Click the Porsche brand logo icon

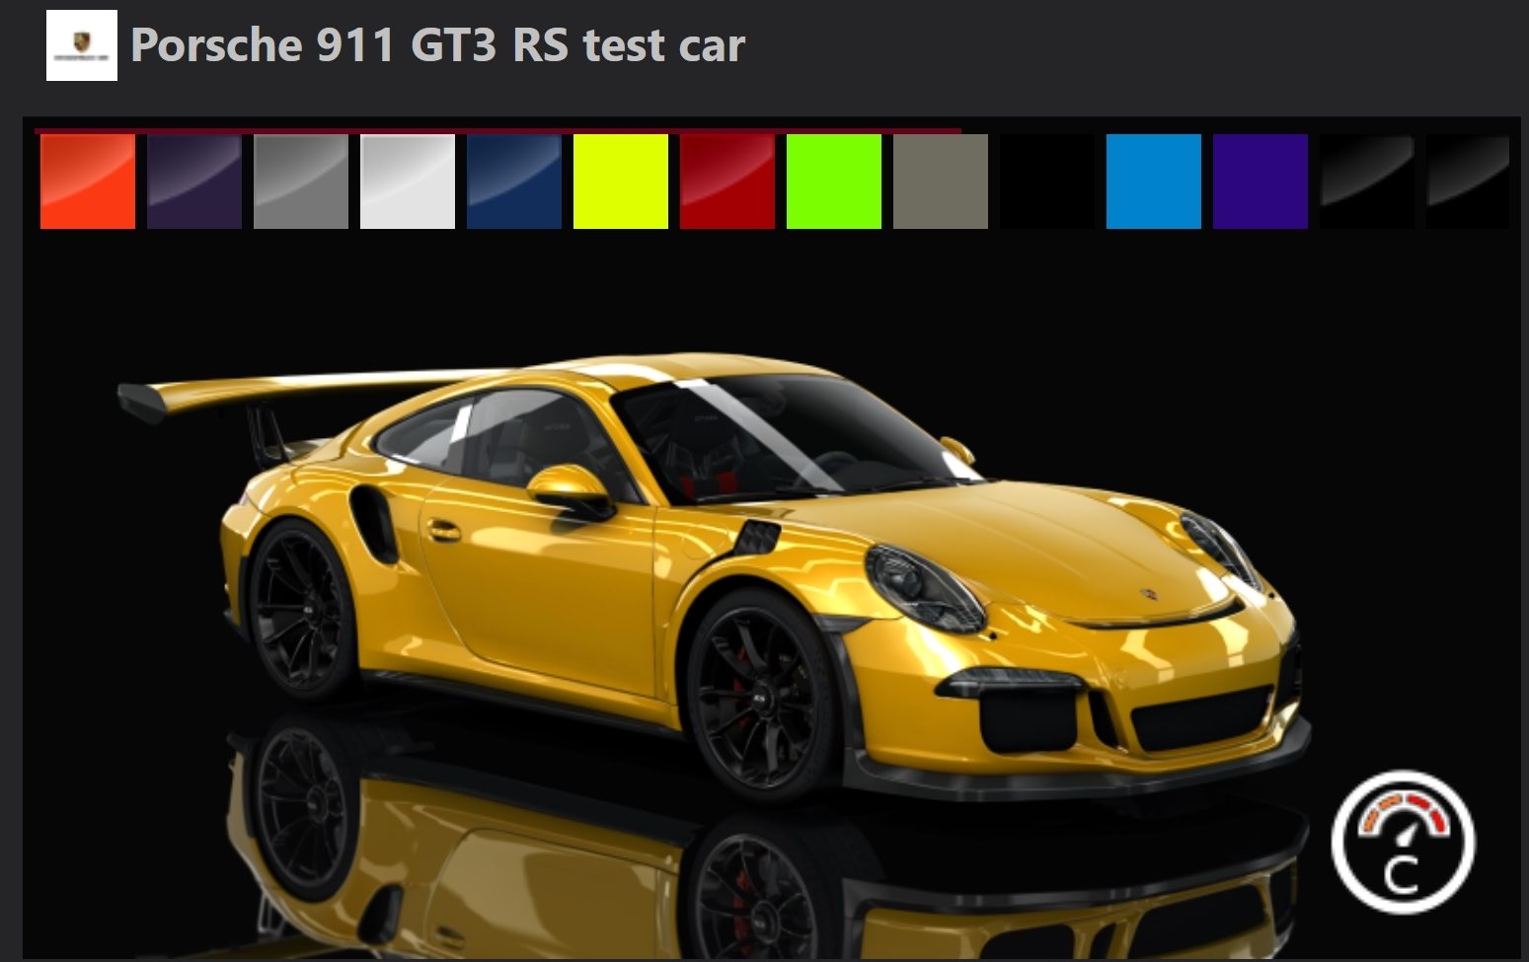point(82,45)
